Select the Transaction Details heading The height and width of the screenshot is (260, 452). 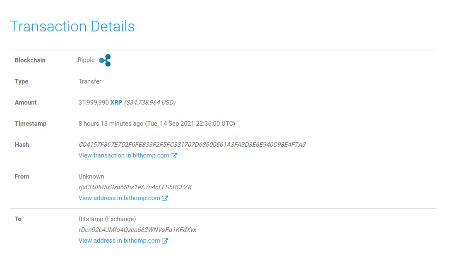point(72,26)
